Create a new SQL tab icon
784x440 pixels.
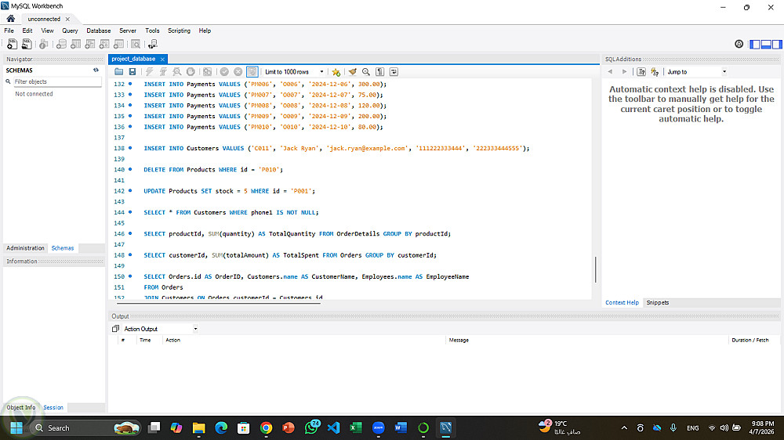click(x=12, y=45)
